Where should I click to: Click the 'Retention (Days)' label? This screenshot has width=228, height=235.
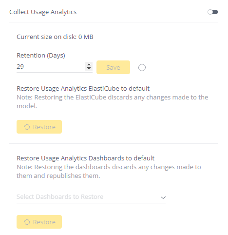41,56
